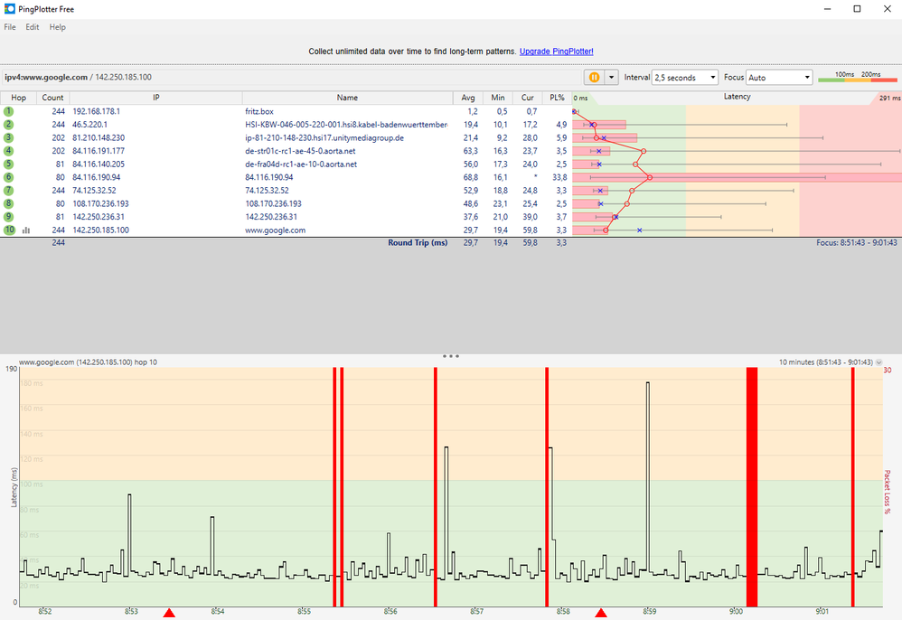Image resolution: width=902 pixels, height=620 pixels.
Task: Open the Help menu
Action: tap(58, 27)
